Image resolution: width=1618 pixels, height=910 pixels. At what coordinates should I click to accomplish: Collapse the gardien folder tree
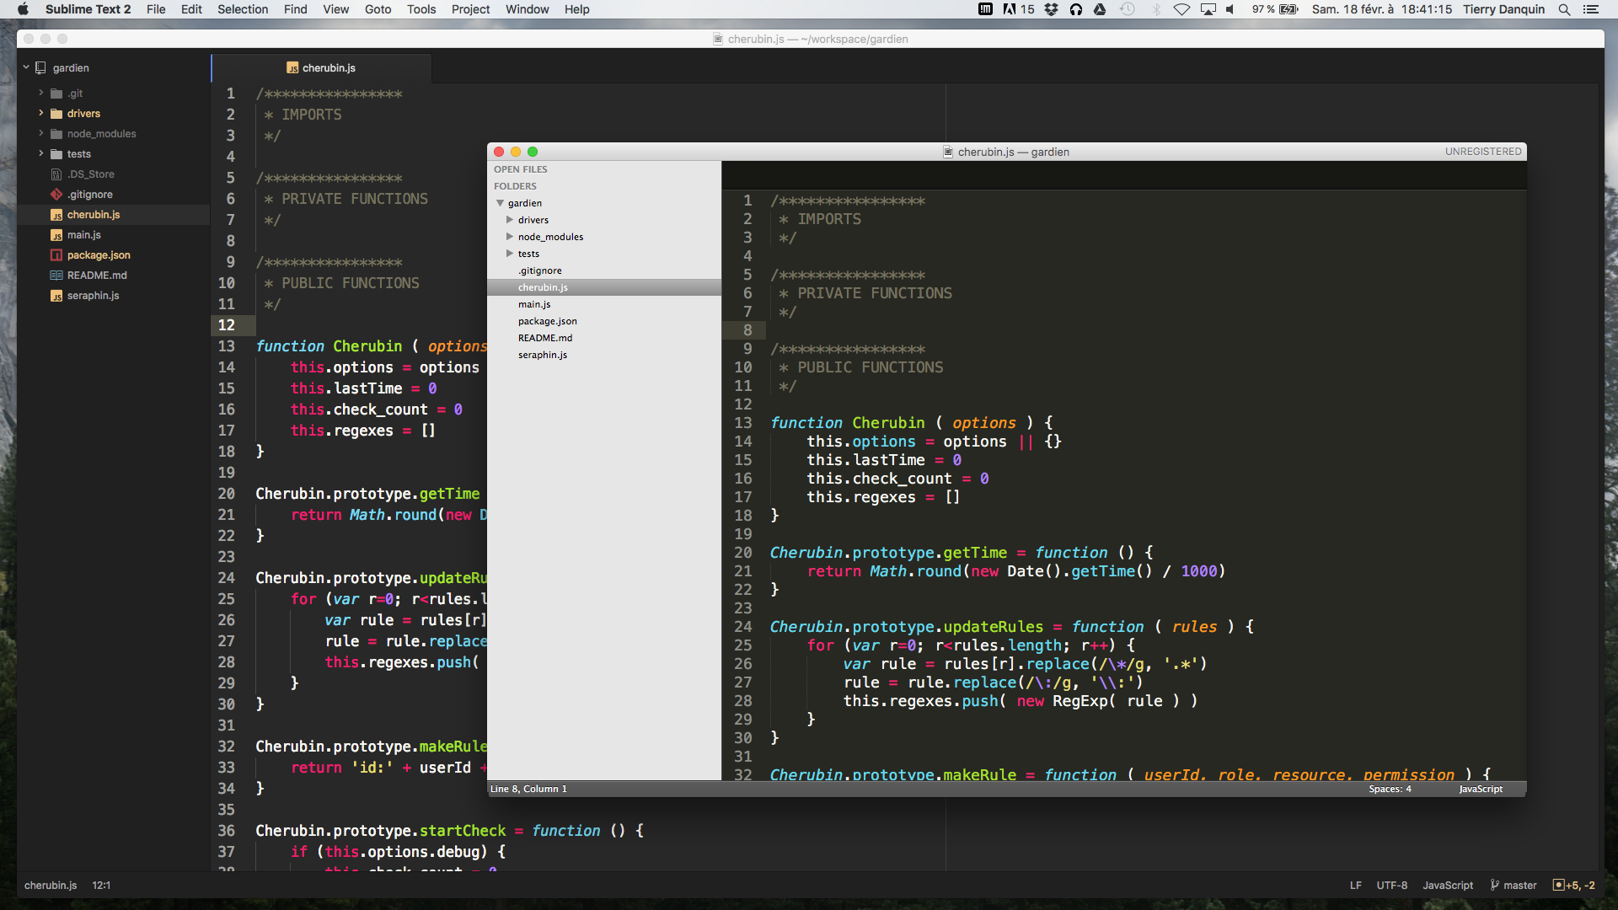pyautogui.click(x=499, y=203)
